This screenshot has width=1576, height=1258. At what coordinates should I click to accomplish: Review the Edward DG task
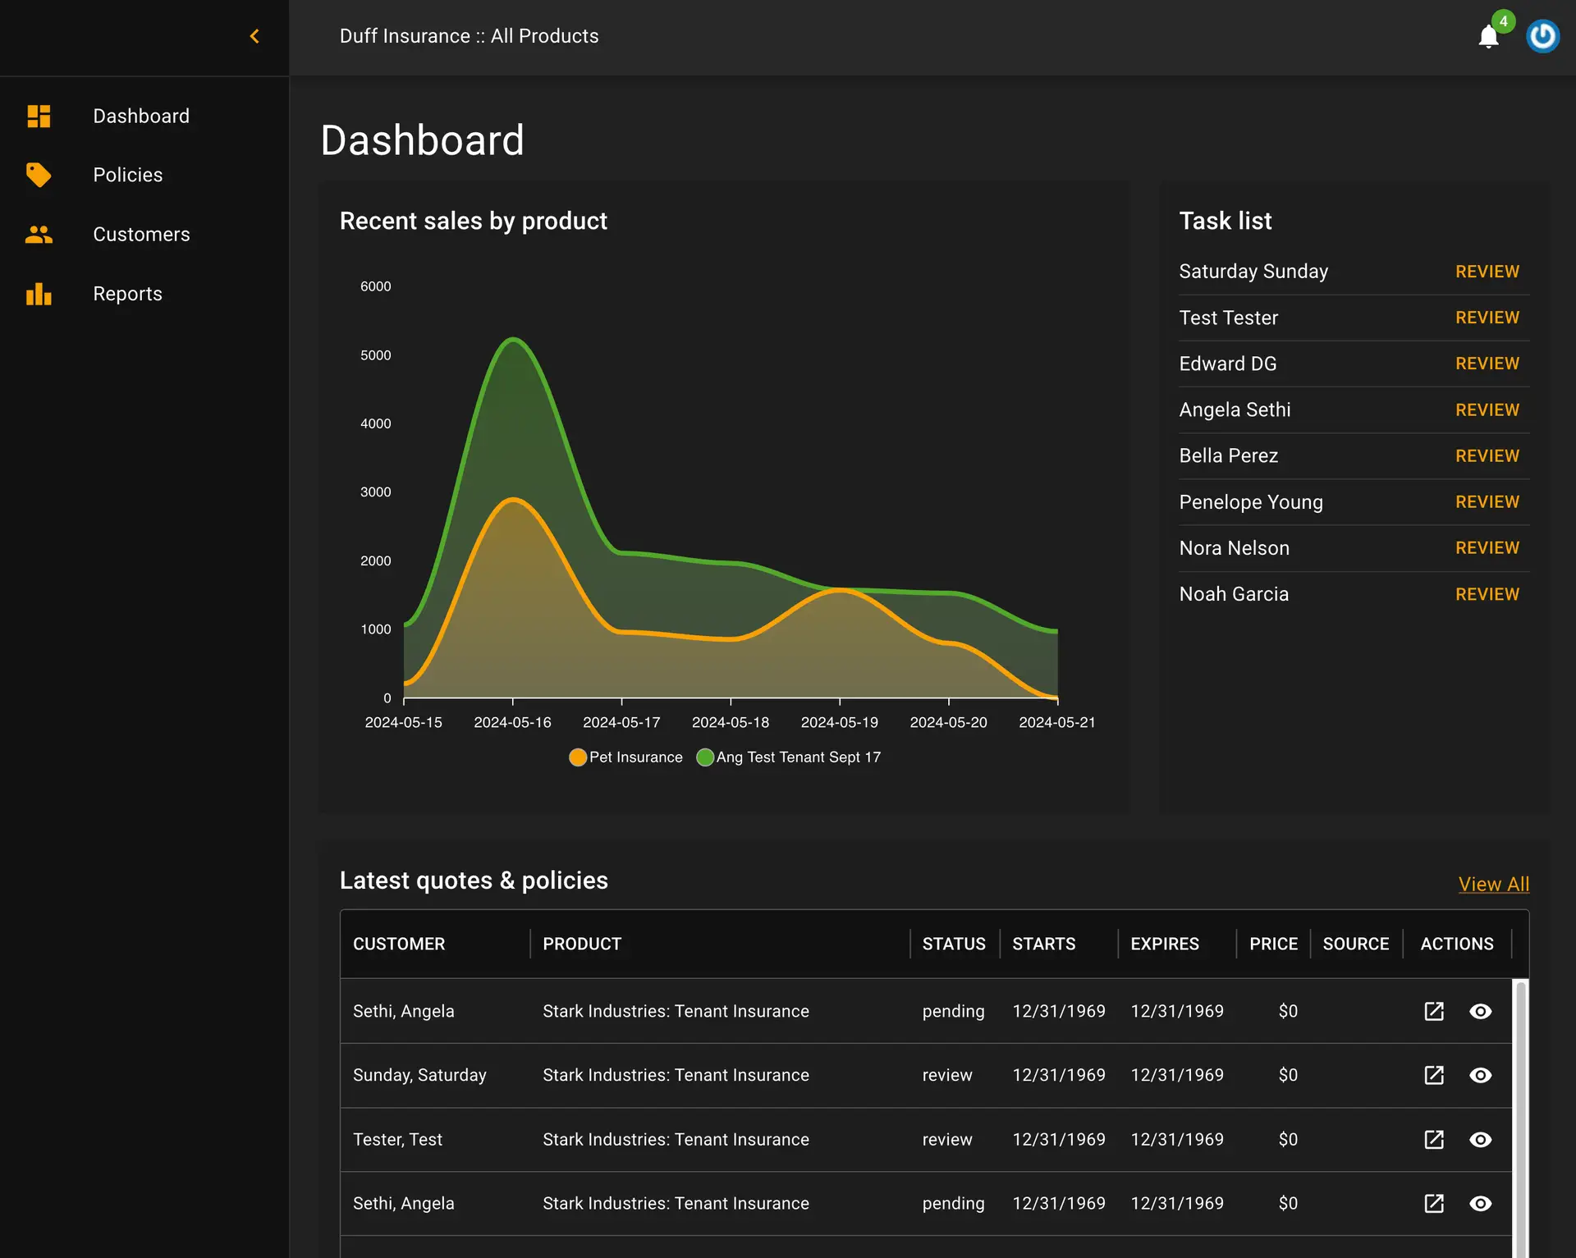(1487, 364)
